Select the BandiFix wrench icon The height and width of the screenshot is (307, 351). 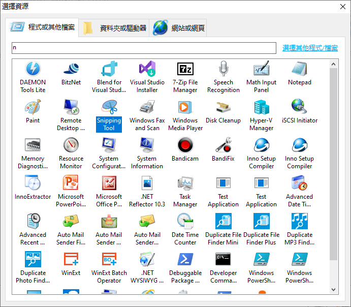[223, 145]
